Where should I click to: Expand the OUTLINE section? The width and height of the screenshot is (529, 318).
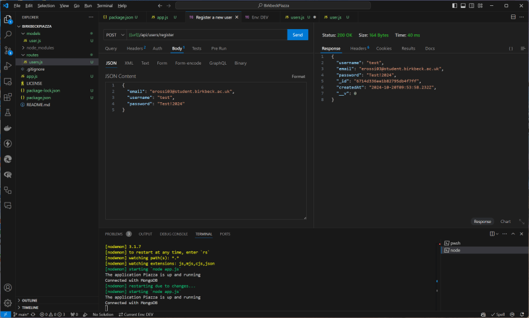click(19, 300)
